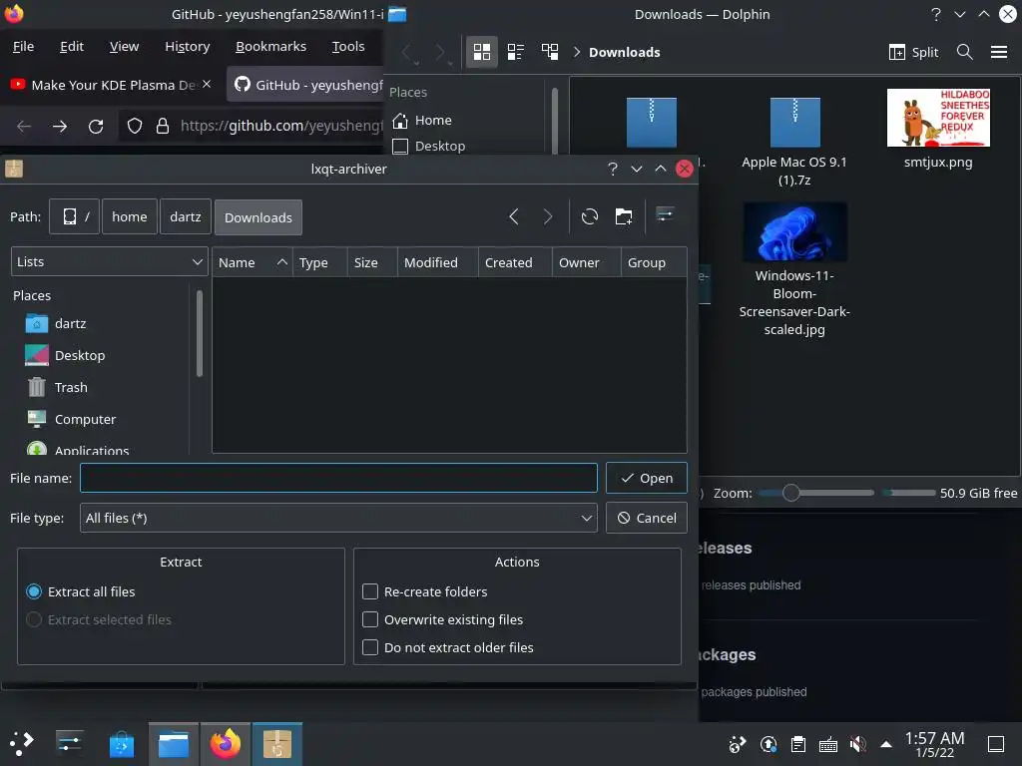
Task: Expand the Lists side pane dropdown
Action: tap(110, 262)
